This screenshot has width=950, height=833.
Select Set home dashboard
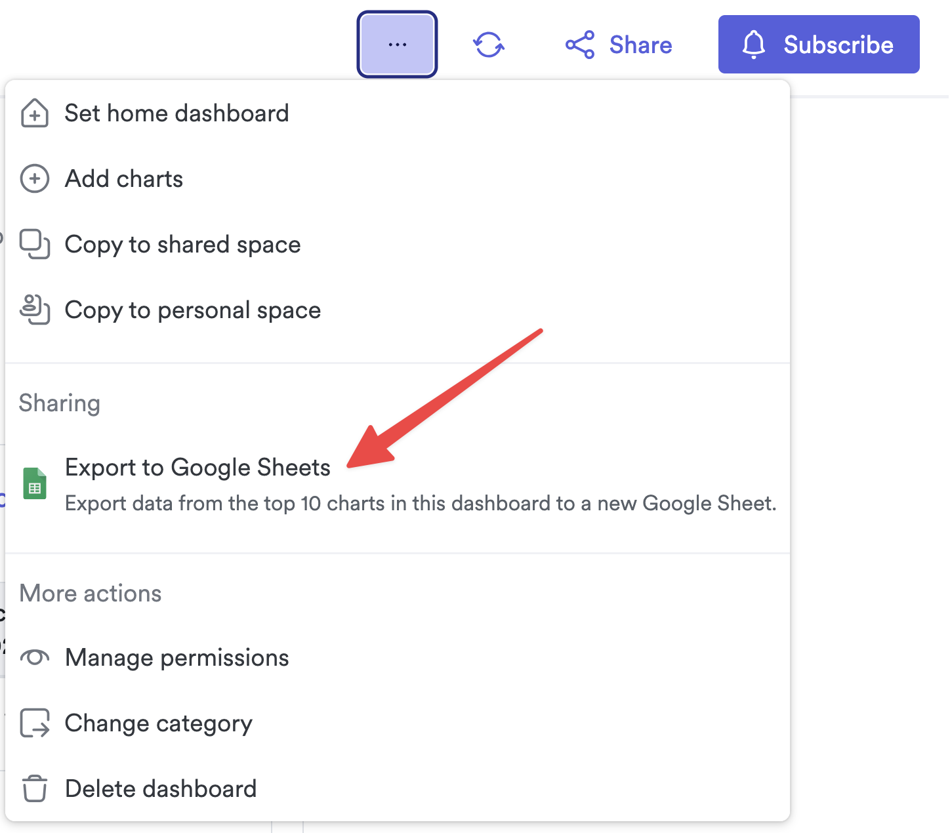pyautogui.click(x=176, y=113)
